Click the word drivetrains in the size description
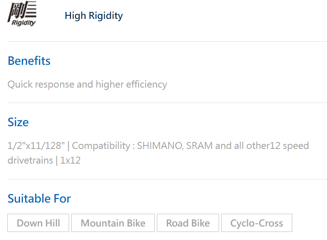Image resolution: width=327 pixels, height=240 pixels. pyautogui.click(x=30, y=161)
